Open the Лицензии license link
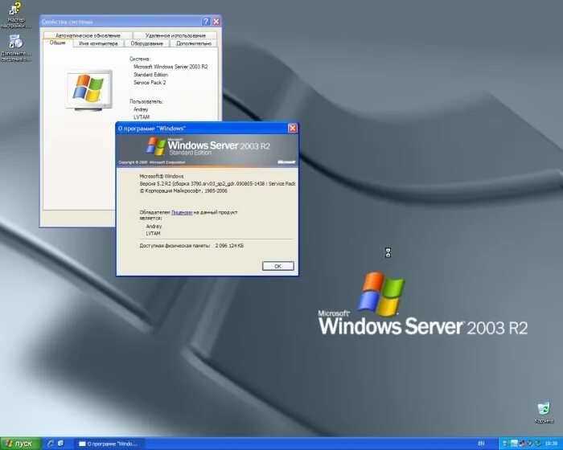 [182, 212]
